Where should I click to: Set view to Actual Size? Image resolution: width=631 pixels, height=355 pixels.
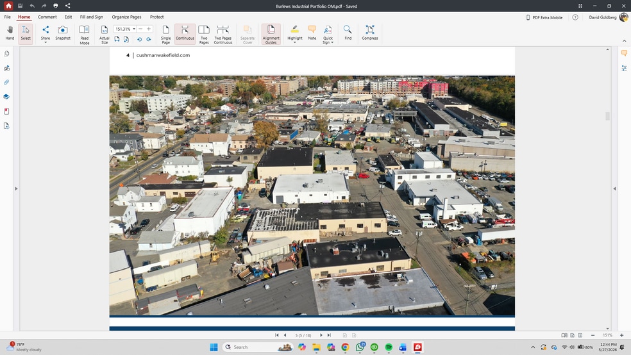pos(105,35)
